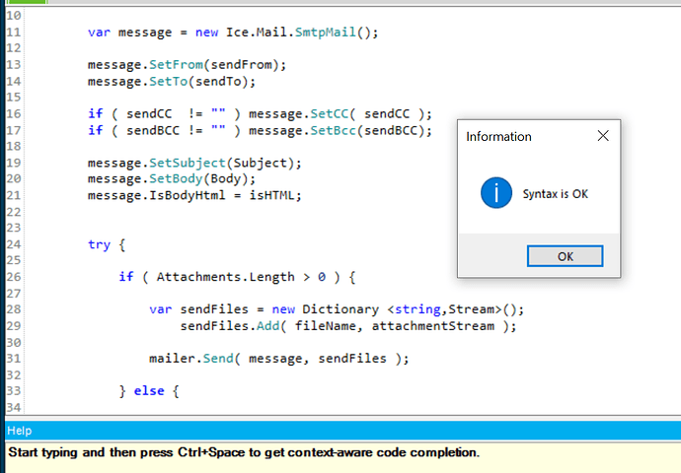Click the Help panel header
Image resolution: width=681 pixels, height=473 pixels.
342,431
